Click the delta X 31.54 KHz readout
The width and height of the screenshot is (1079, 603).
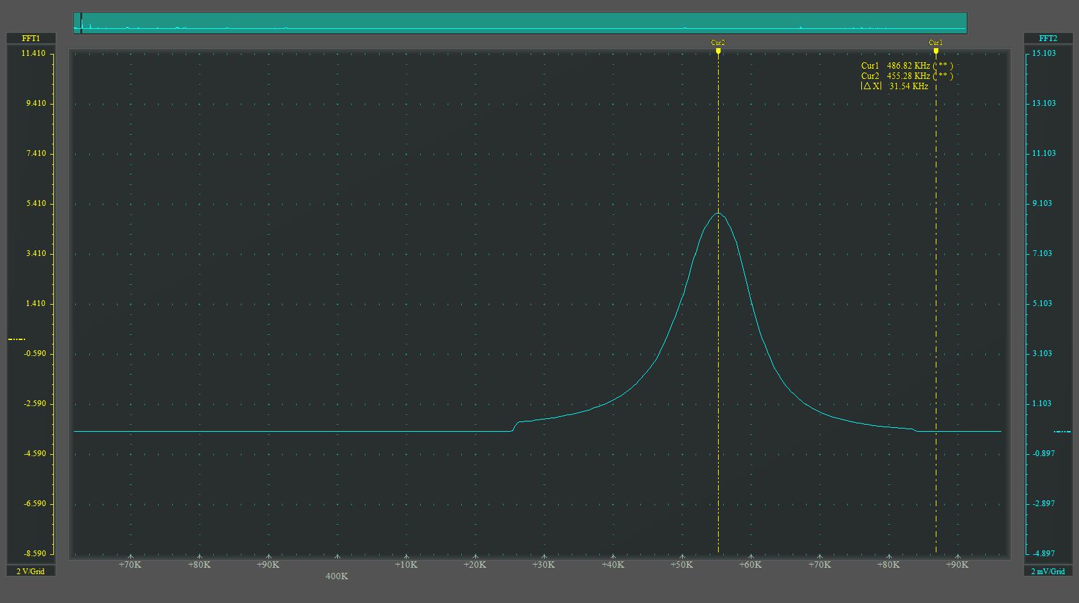tap(895, 86)
